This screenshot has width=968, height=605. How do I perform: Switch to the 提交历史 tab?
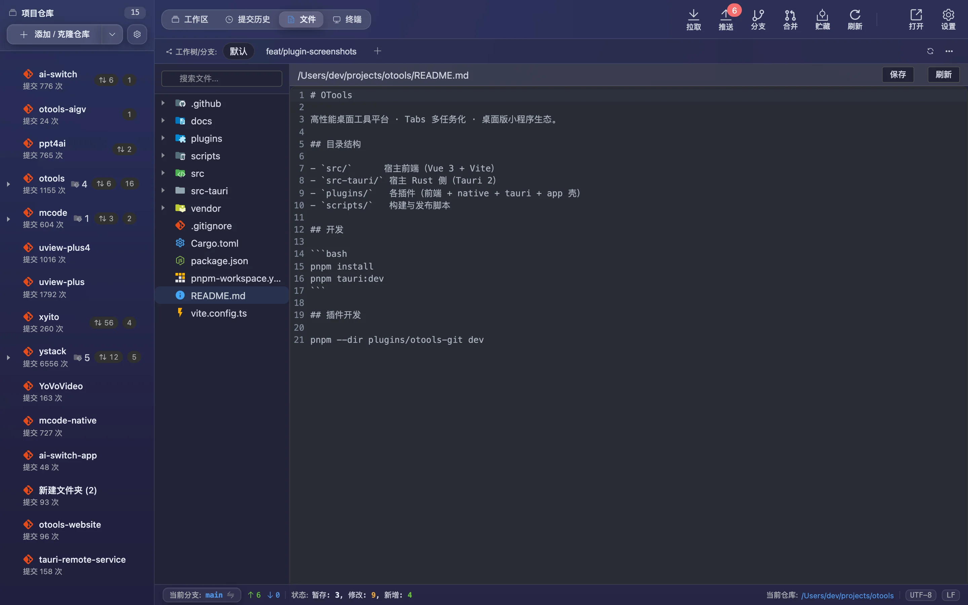click(x=248, y=19)
